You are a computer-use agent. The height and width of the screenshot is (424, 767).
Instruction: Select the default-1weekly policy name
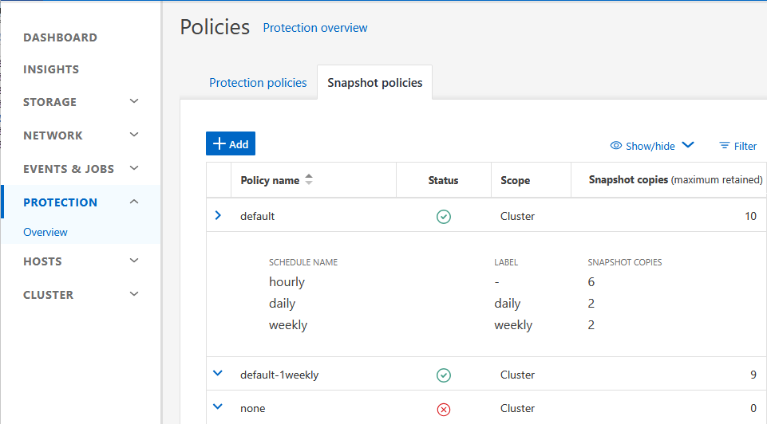(x=279, y=375)
